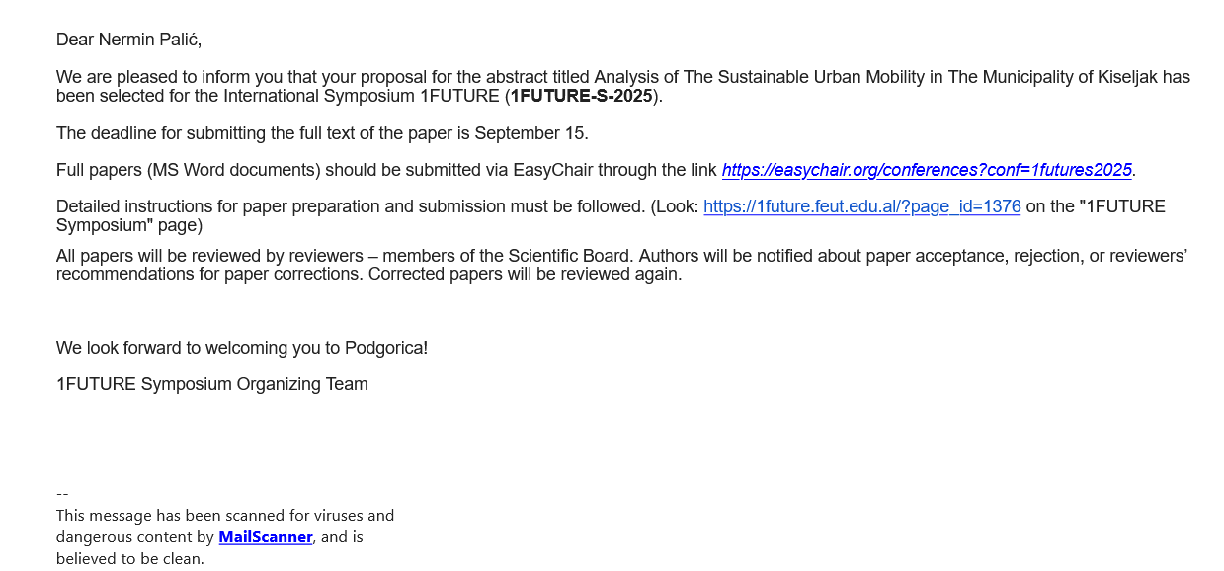Image resolution: width=1224 pixels, height=571 pixels.
Task: Open the EasyChair conference submission link
Action: [927, 170]
